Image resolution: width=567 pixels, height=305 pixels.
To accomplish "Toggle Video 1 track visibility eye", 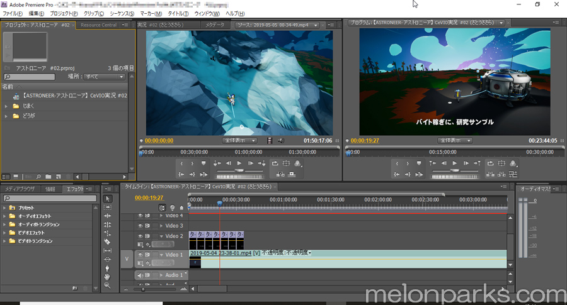I will pyautogui.click(x=140, y=255).
